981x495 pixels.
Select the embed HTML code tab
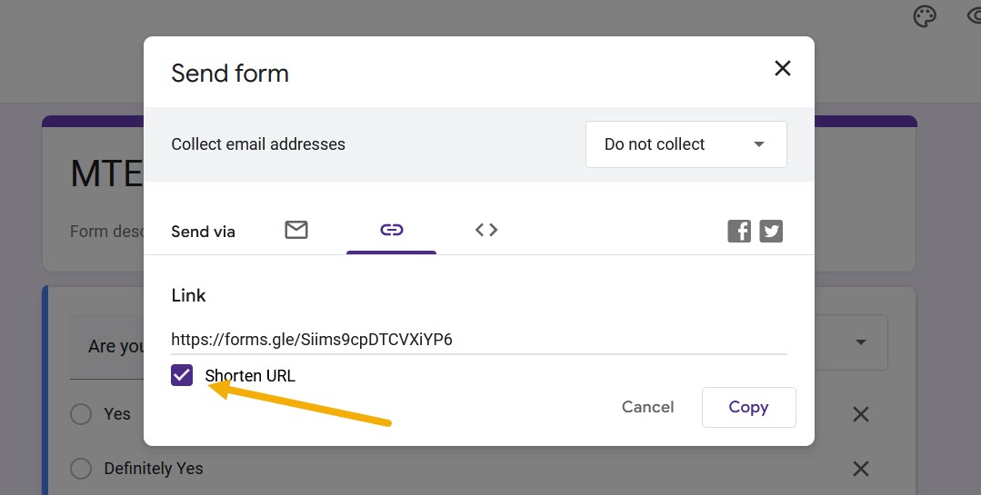pos(486,230)
